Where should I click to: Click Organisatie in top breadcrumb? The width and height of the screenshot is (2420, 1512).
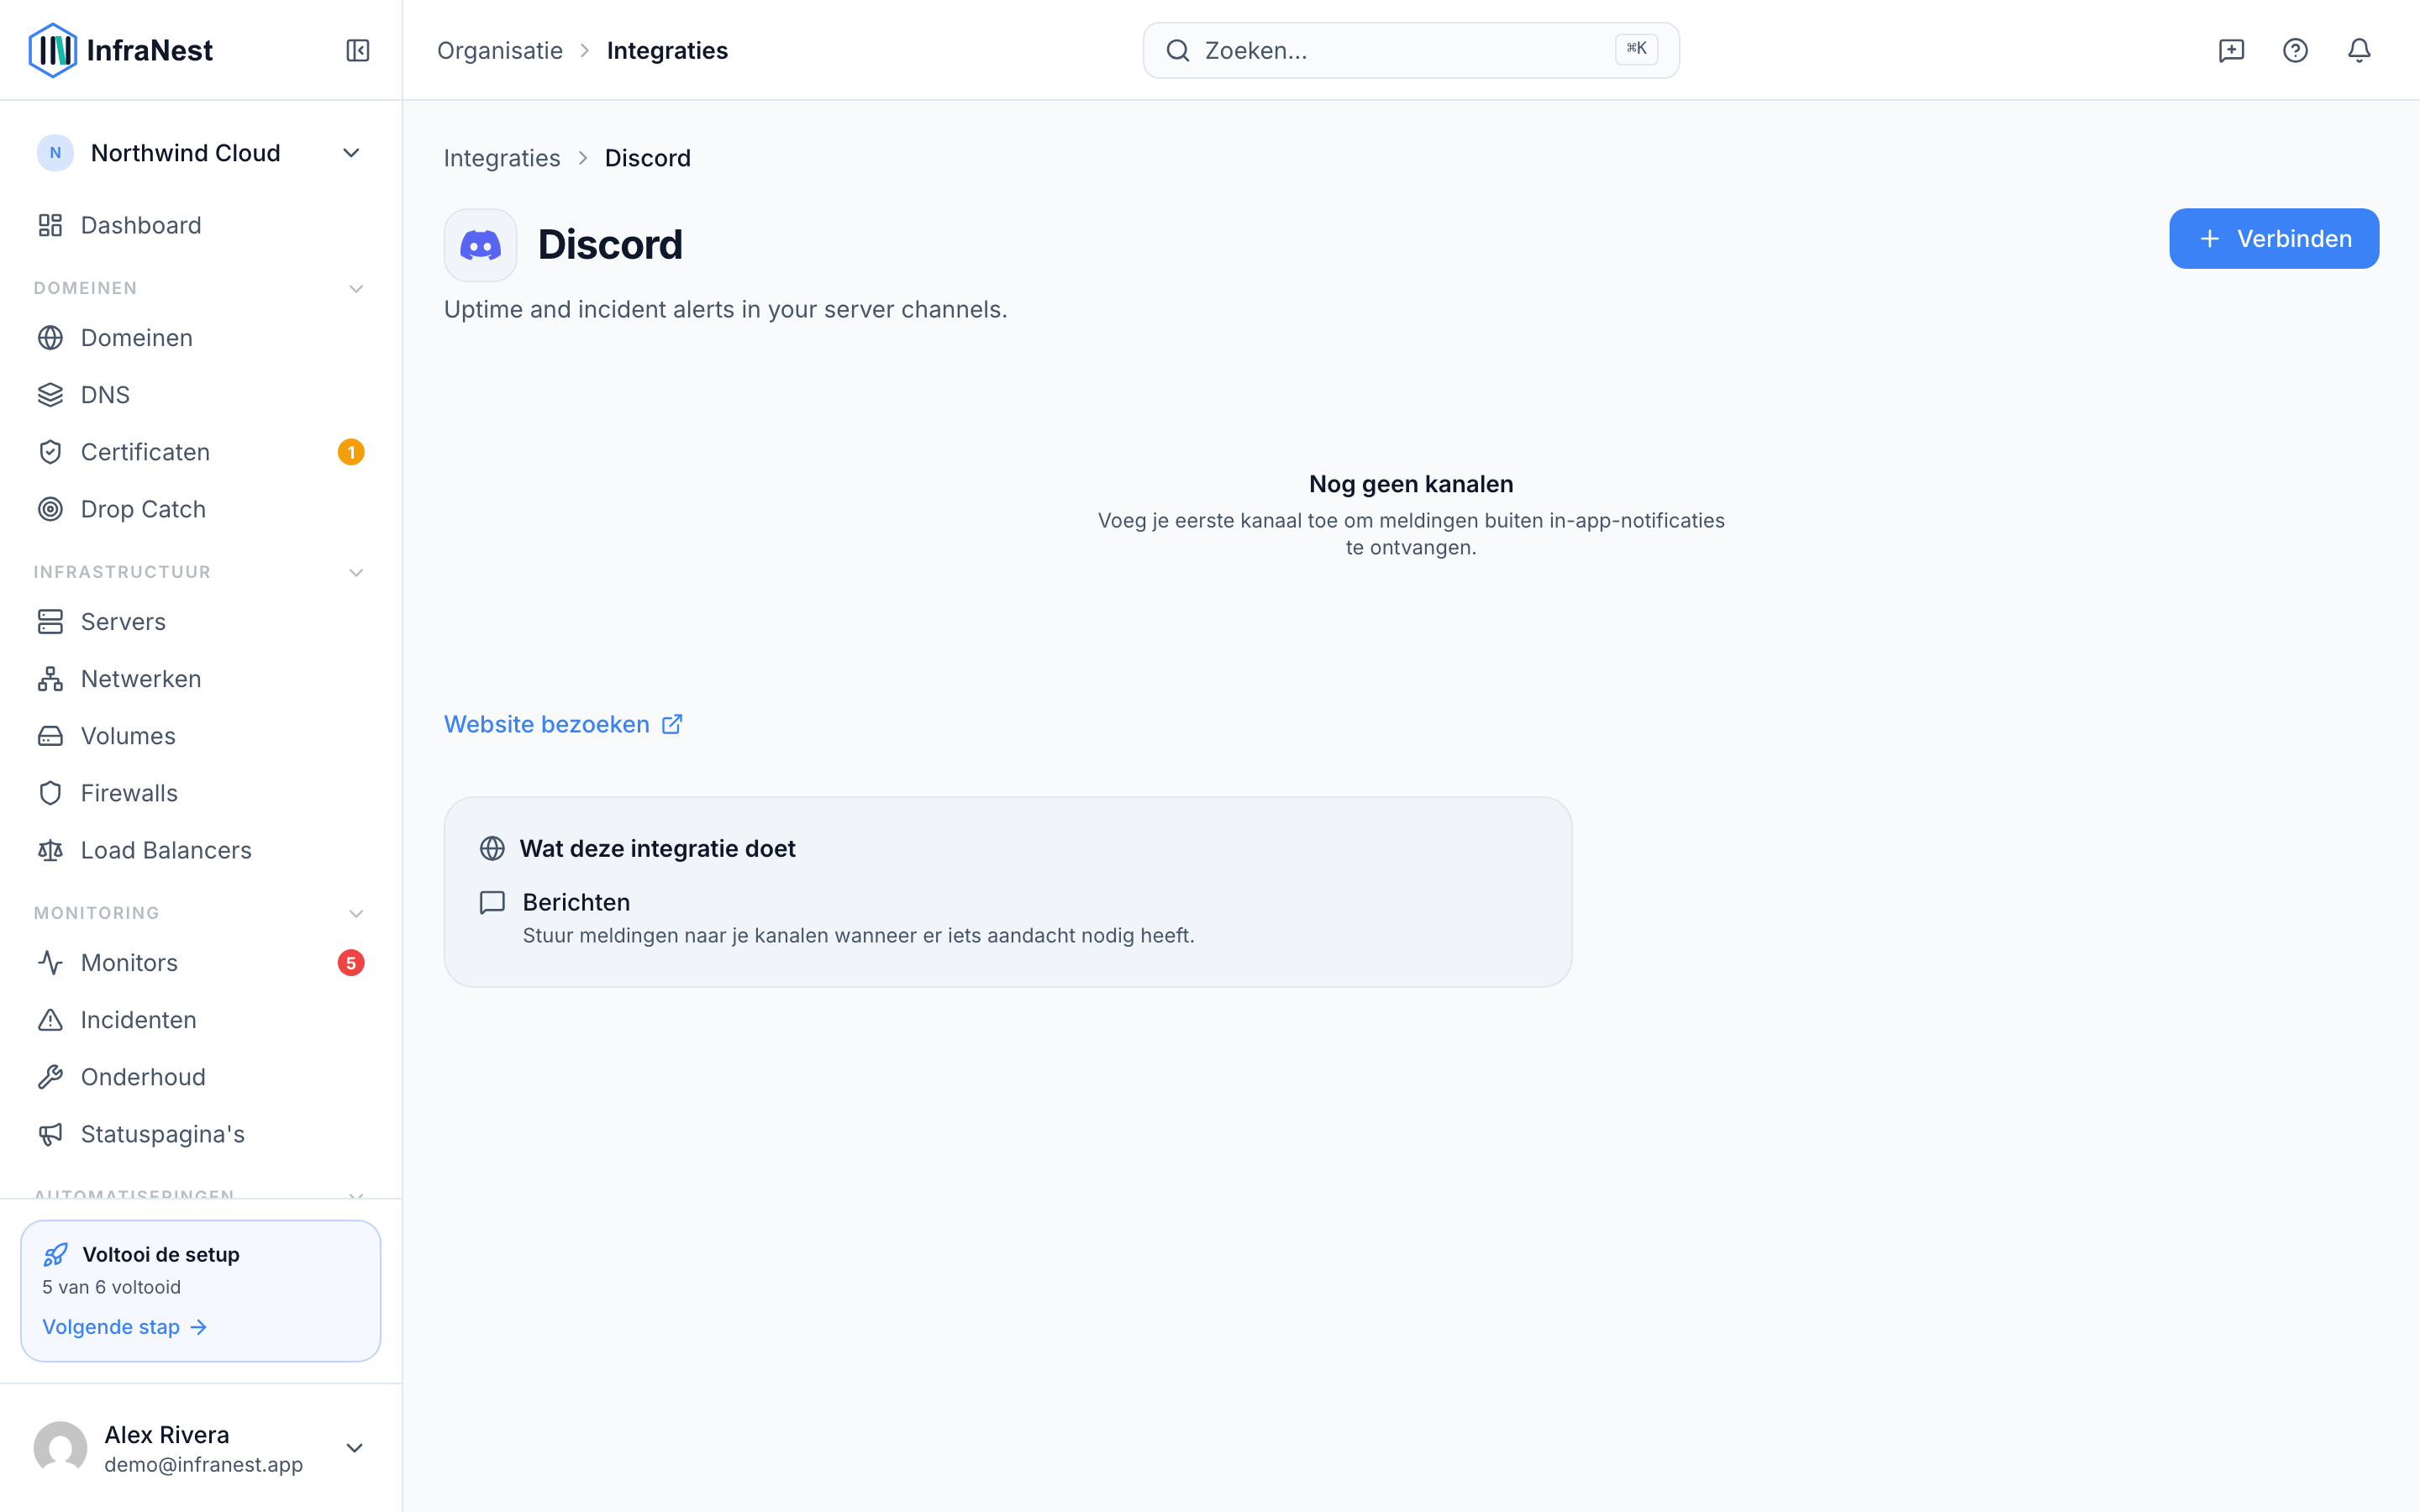(500, 50)
